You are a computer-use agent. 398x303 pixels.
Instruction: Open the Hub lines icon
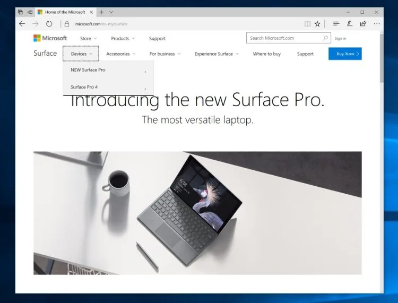336,23
